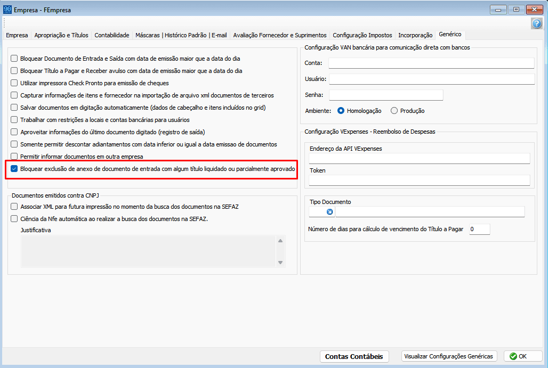The width and height of the screenshot is (548, 368).
Task: Close the Empresa - FEmpresa window
Action: pos(534,10)
